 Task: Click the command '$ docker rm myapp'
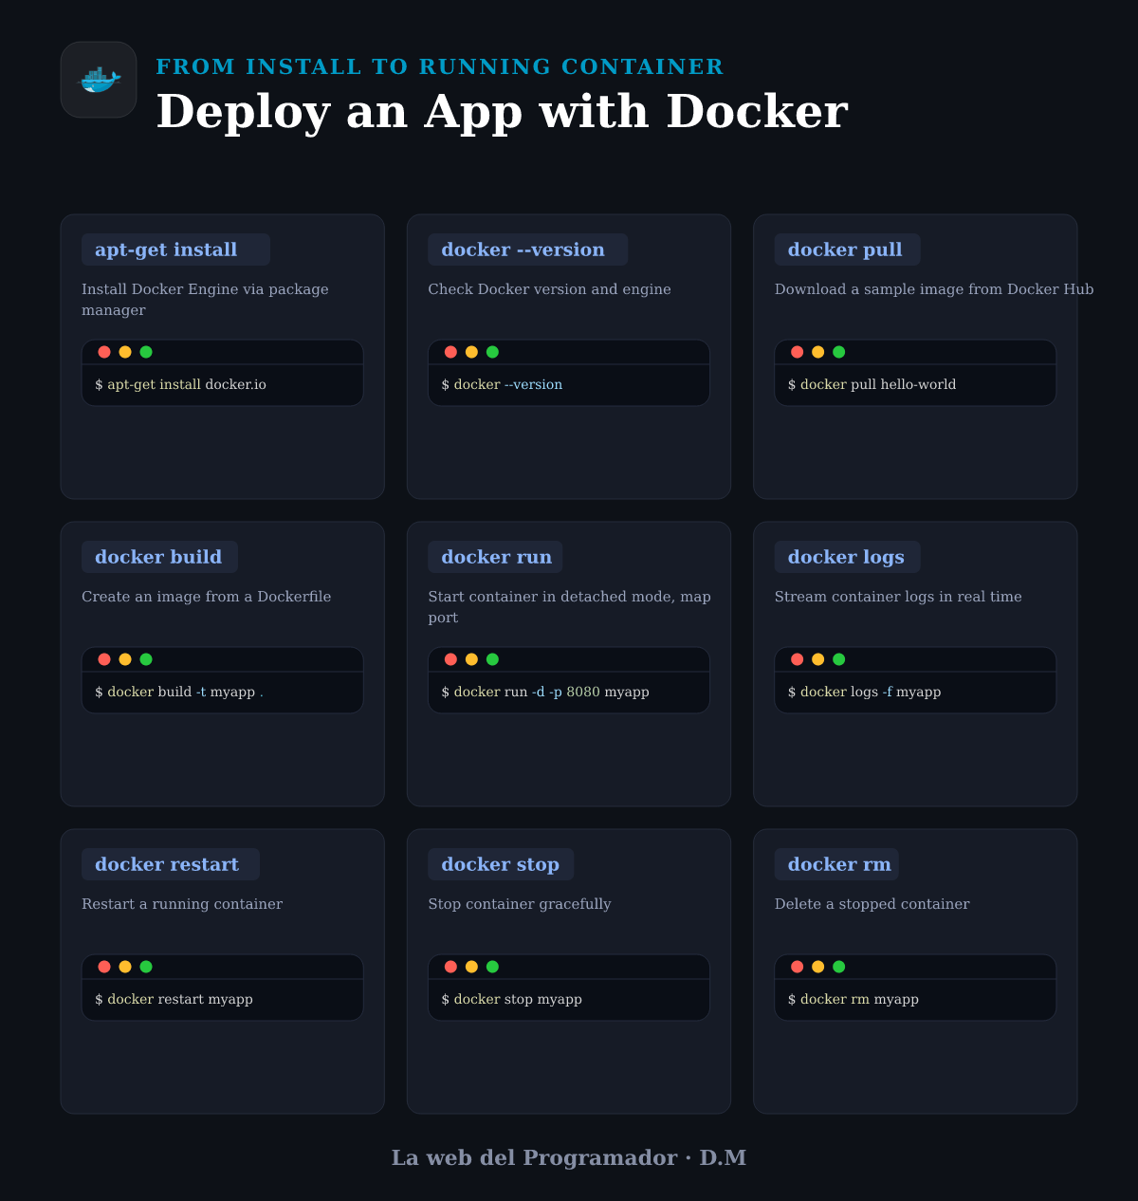pyautogui.click(x=853, y=1000)
